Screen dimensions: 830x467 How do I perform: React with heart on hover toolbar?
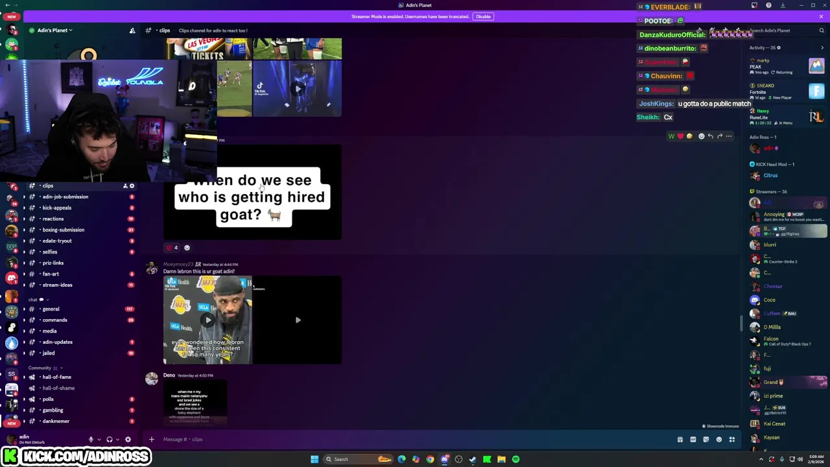coord(680,136)
